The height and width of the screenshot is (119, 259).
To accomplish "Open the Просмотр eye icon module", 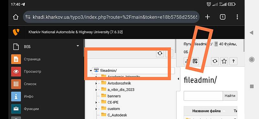I will (16, 72).
